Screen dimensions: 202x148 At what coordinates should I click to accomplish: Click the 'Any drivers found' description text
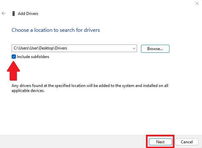90,86
